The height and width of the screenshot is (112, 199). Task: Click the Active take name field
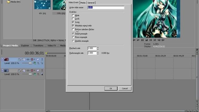[x=106, y=7]
